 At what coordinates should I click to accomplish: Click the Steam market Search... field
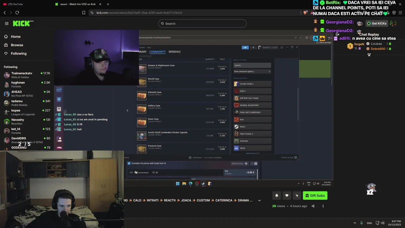pos(252,65)
